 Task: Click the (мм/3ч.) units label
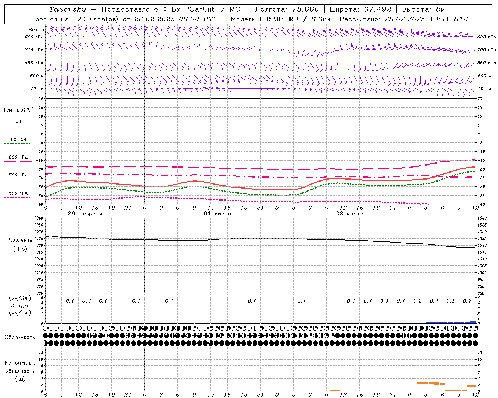[x=20, y=298]
